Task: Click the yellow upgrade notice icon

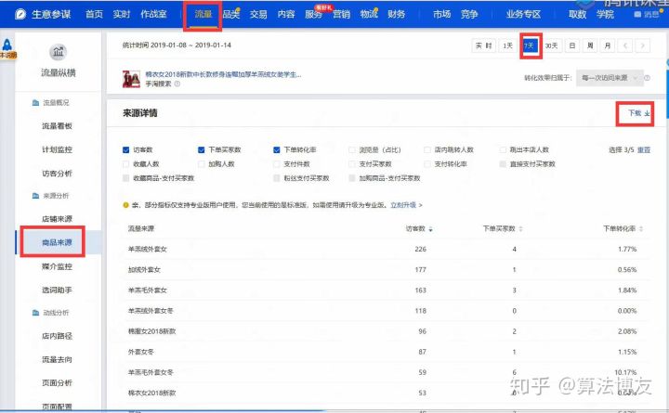Action: 126,205
